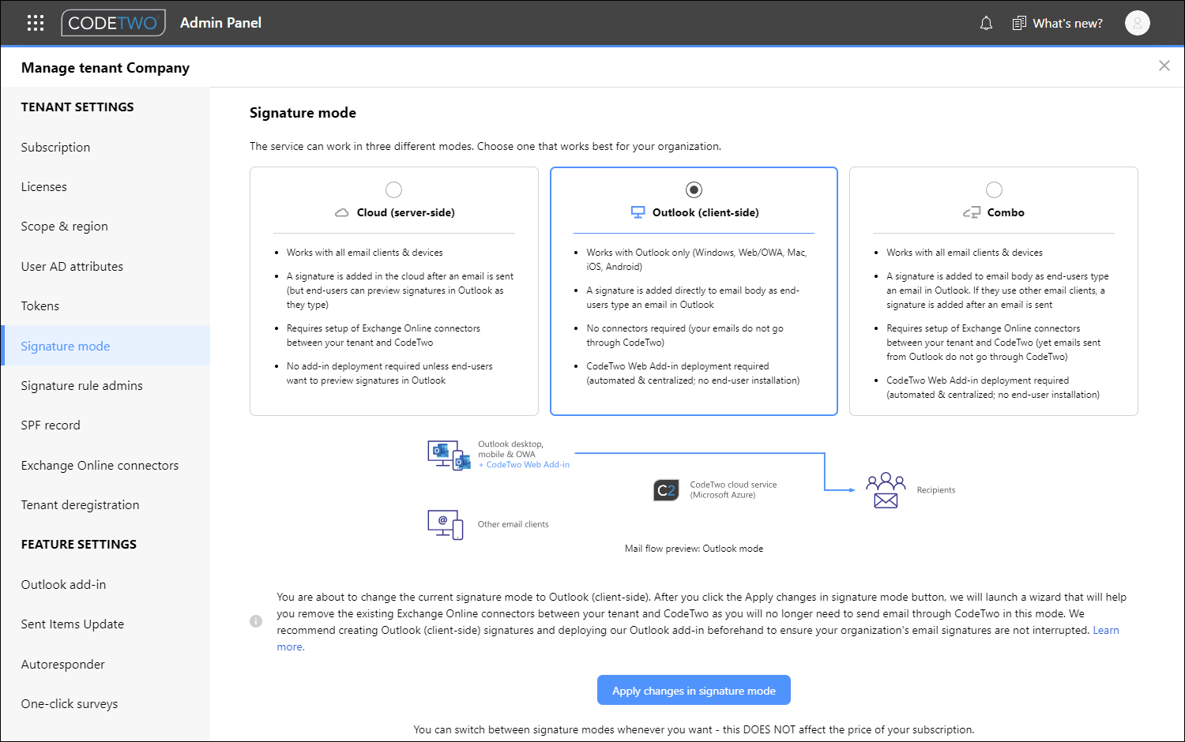Open Signature rule admins
Image resolution: width=1185 pixels, height=742 pixels.
(106, 385)
